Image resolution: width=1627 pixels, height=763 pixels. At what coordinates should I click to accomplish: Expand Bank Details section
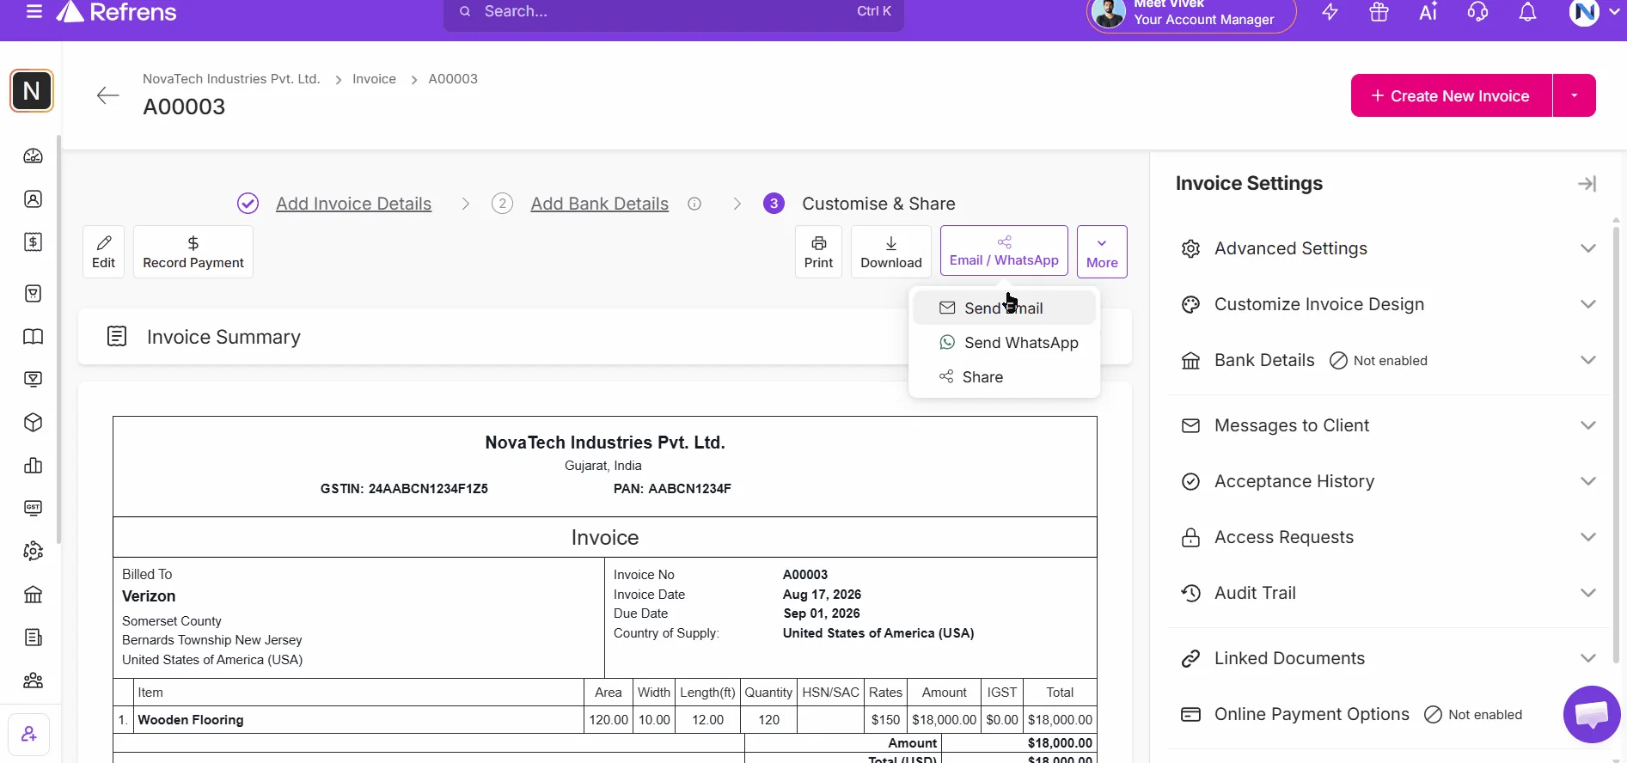coord(1388,360)
